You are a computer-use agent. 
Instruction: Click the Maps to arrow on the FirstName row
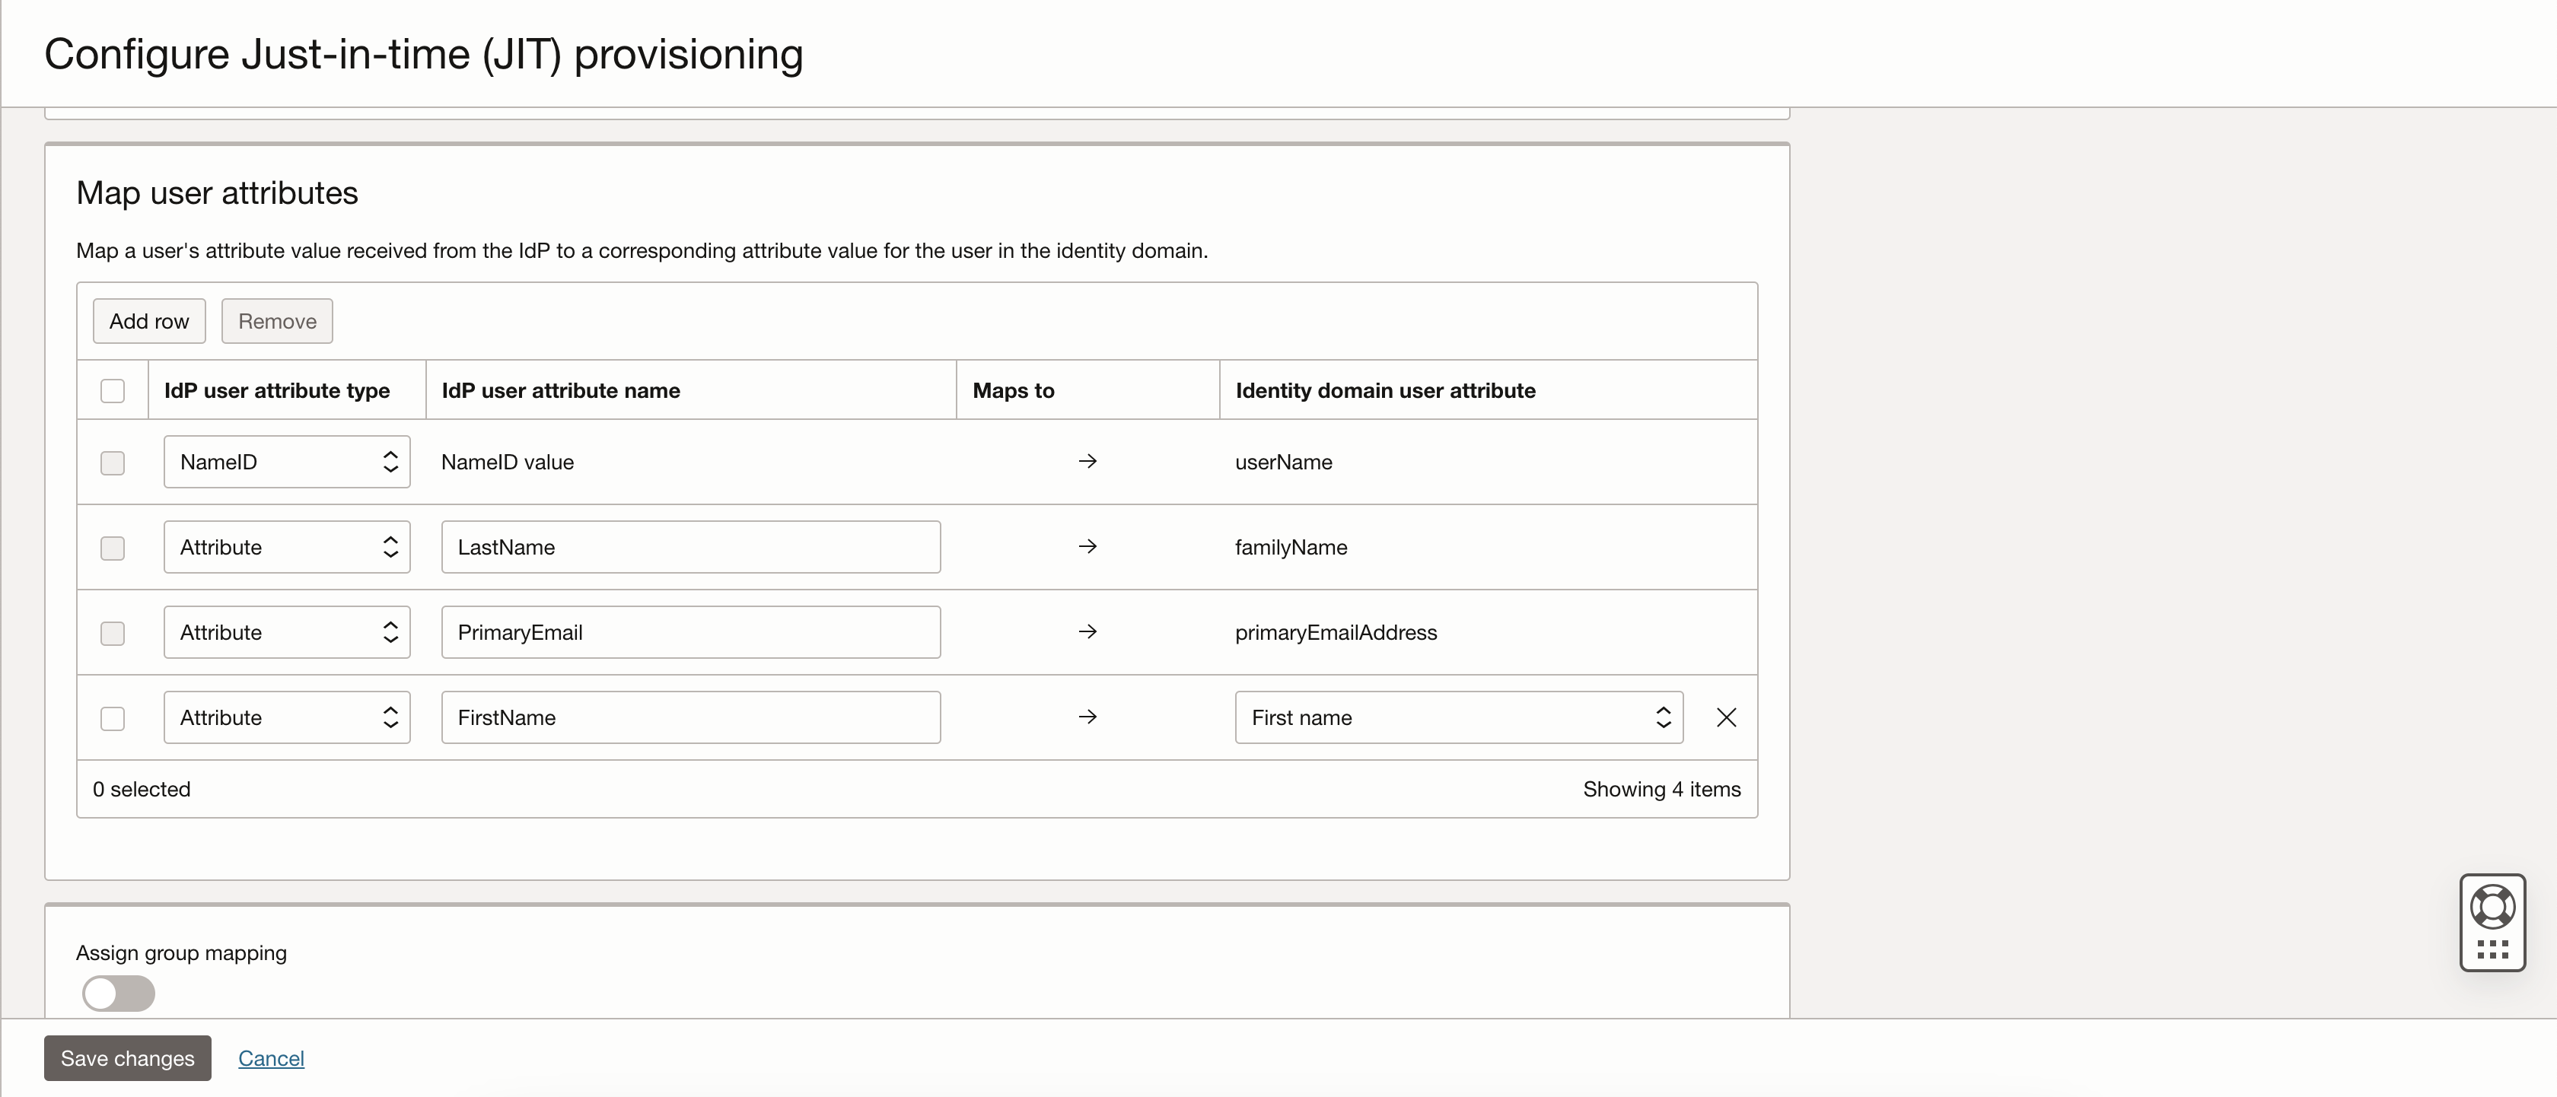coord(1088,715)
